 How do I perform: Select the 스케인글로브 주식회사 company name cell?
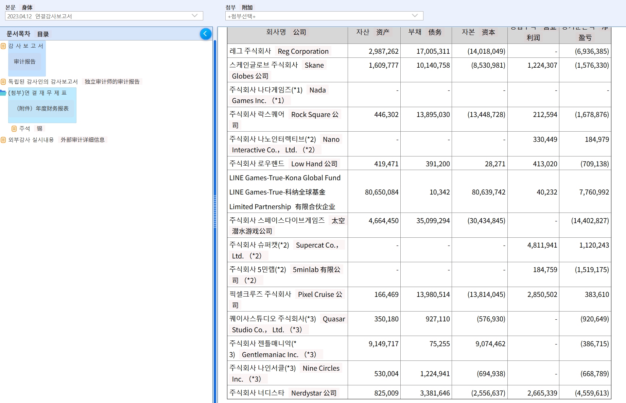click(x=288, y=70)
